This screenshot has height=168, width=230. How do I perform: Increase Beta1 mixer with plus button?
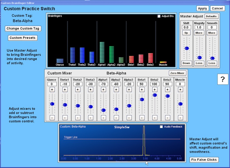(142, 90)
